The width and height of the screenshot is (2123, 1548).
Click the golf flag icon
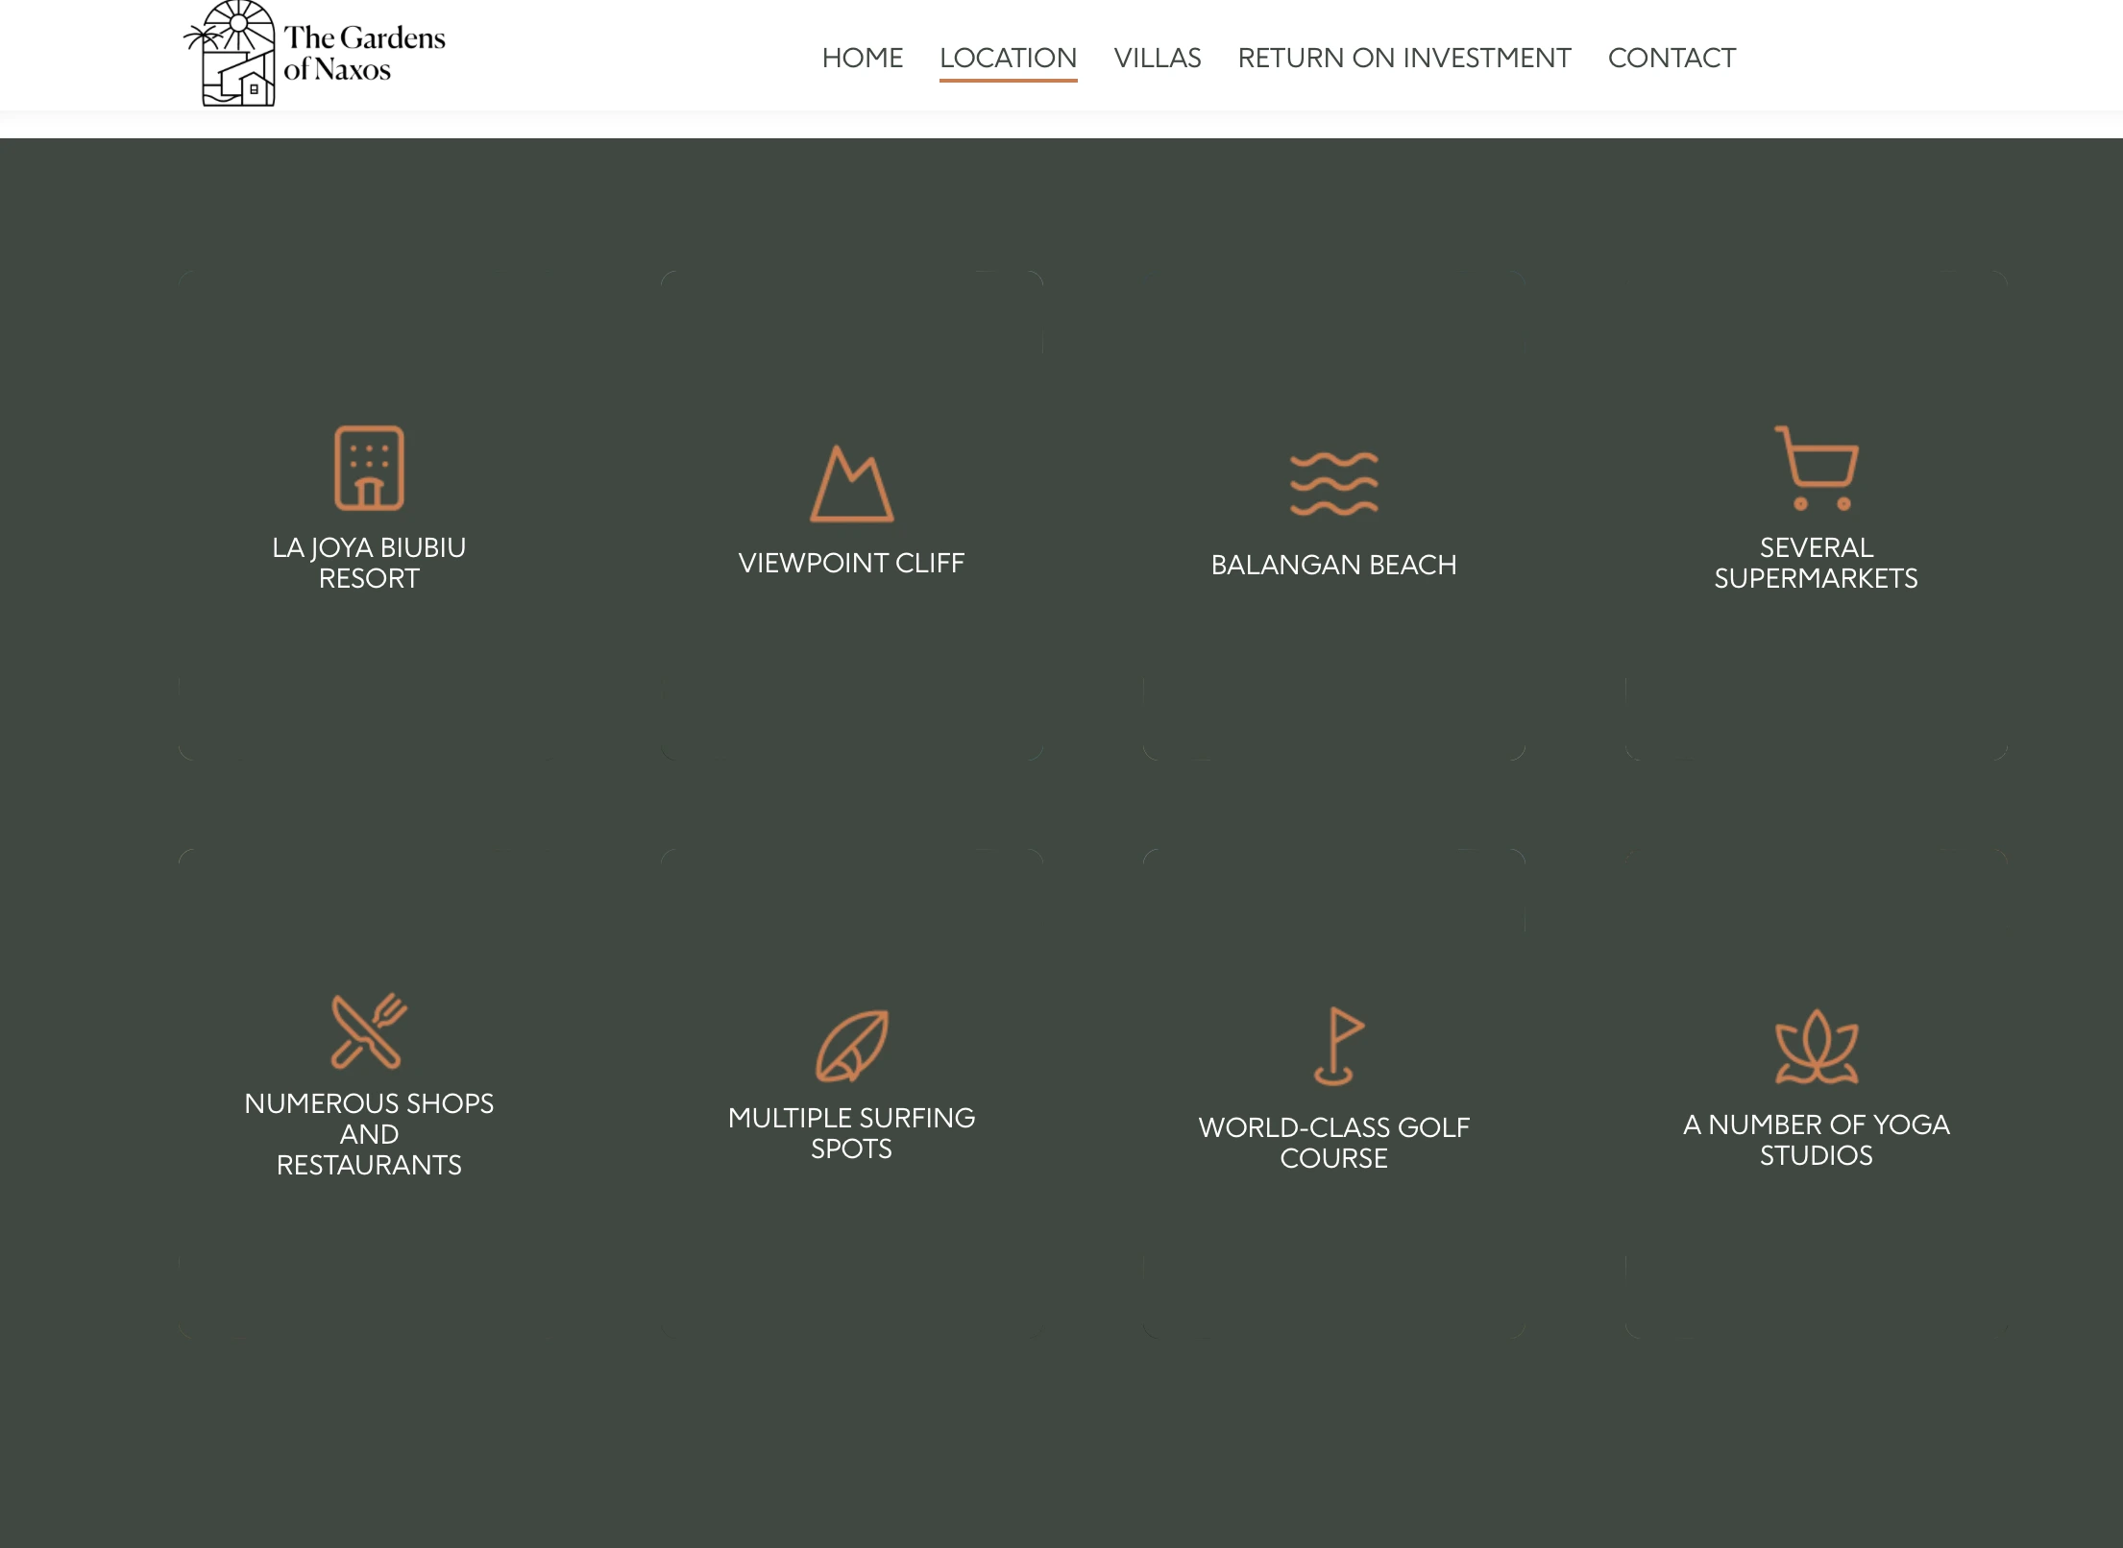click(x=1337, y=1046)
